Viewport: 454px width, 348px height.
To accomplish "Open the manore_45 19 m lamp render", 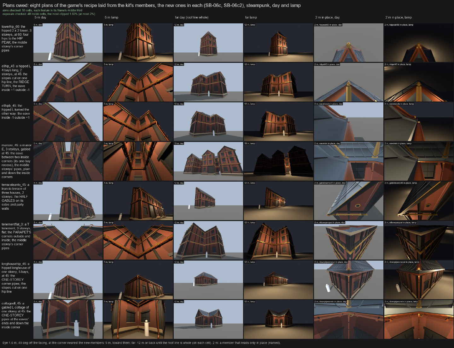I will [x=278, y=161].
